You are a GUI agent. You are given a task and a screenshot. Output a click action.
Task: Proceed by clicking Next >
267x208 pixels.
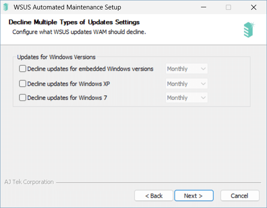point(194,196)
